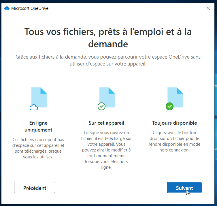217x206 pixels.
Task: Click the "Microsoft OneDrive" window title
Action: tap(30, 8)
